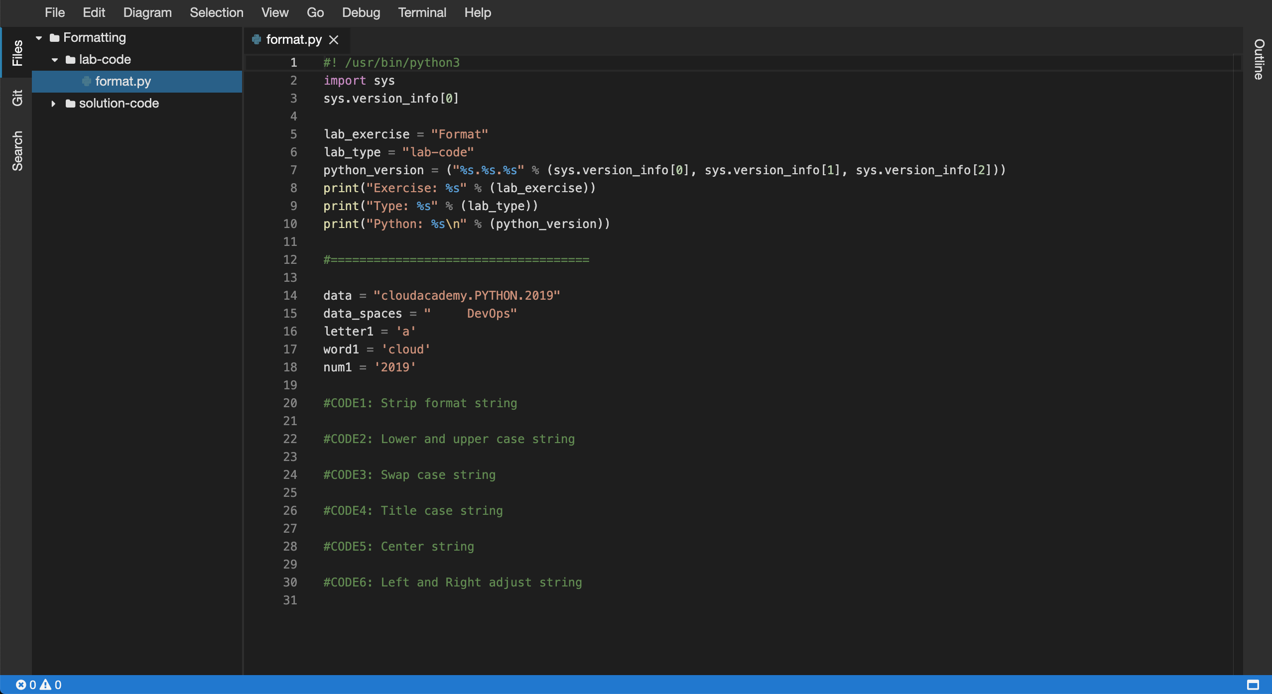1272x694 pixels.
Task: Open the Debug menu
Action: click(x=361, y=12)
